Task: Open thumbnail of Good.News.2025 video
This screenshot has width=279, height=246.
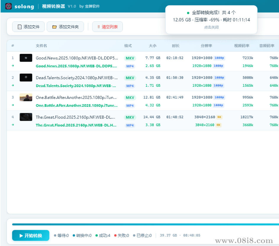Action: pyautogui.click(x=26, y=58)
